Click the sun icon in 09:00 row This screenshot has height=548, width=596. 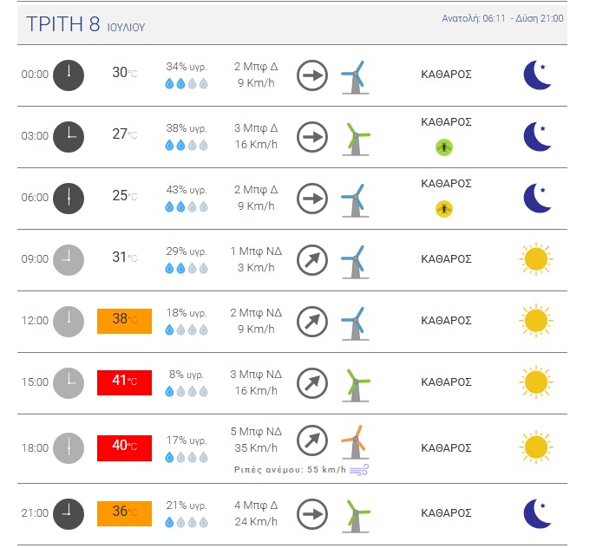coord(536,259)
